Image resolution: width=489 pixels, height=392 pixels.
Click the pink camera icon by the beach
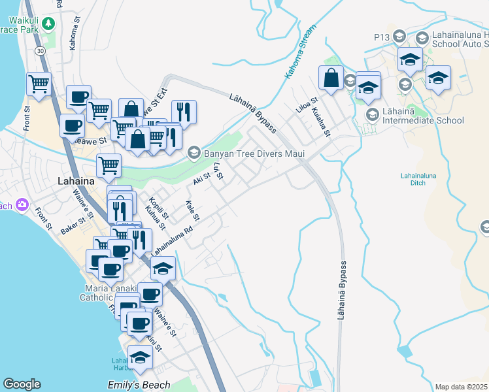coord(22,205)
